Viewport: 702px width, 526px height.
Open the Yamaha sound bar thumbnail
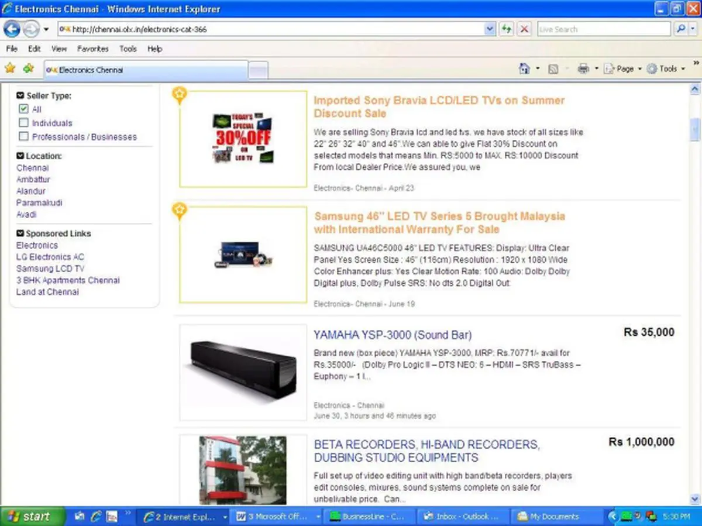tap(243, 372)
